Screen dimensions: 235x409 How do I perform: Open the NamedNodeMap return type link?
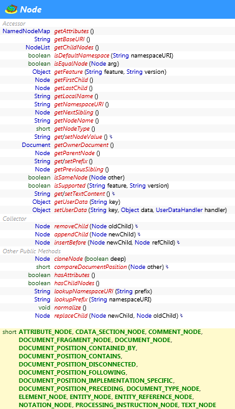[26, 31]
